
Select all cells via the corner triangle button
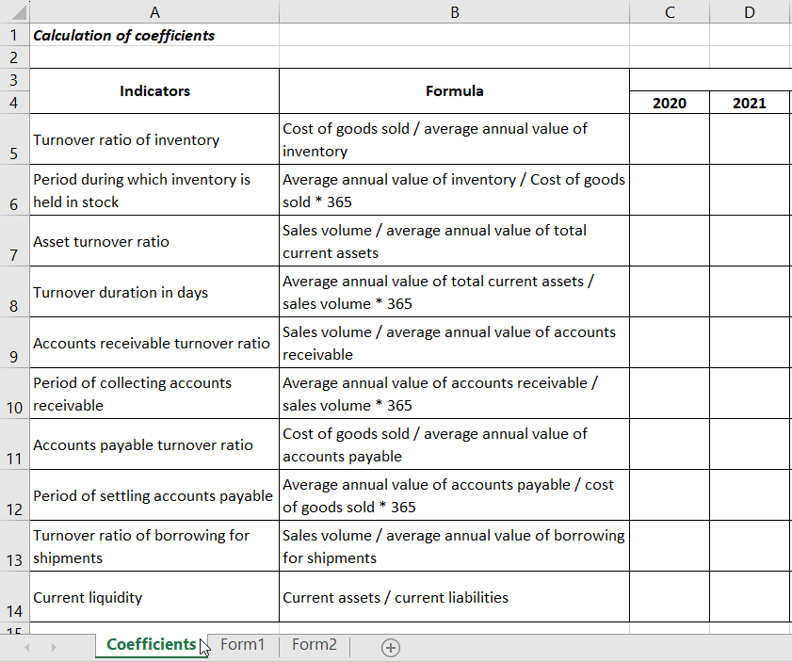click(x=15, y=10)
